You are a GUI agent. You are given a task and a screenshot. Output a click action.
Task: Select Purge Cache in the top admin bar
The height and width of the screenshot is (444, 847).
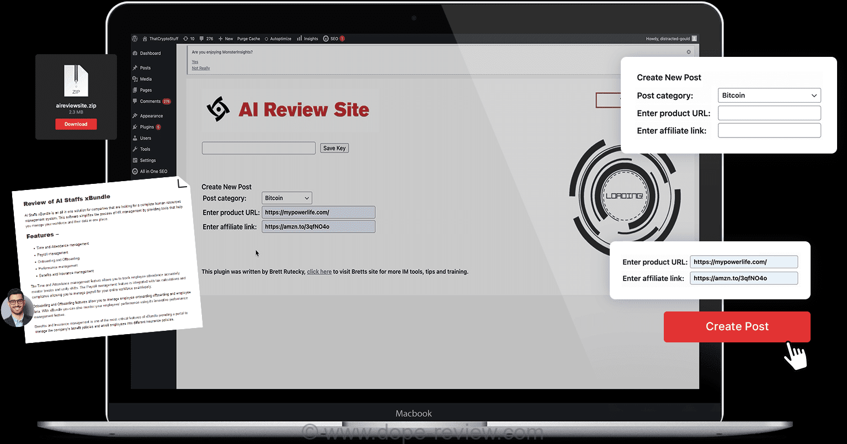tap(248, 39)
